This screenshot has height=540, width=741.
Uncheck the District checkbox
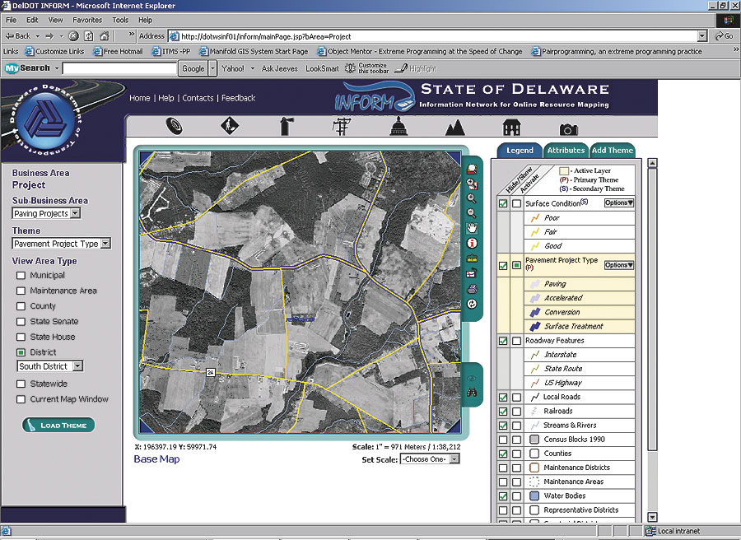click(21, 352)
